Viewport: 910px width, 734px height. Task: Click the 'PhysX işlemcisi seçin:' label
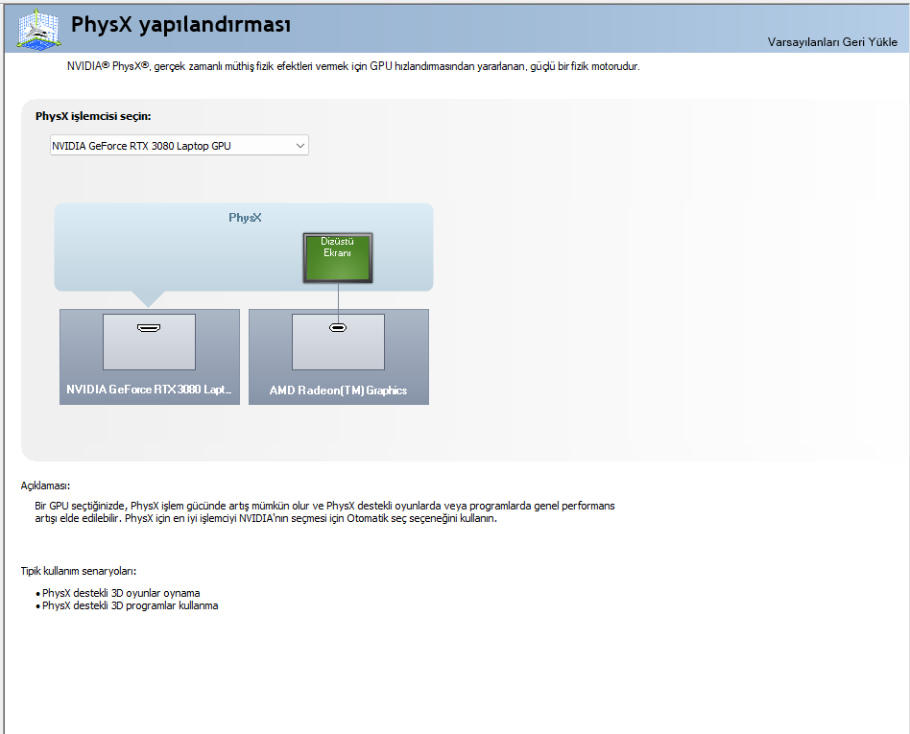[93, 116]
